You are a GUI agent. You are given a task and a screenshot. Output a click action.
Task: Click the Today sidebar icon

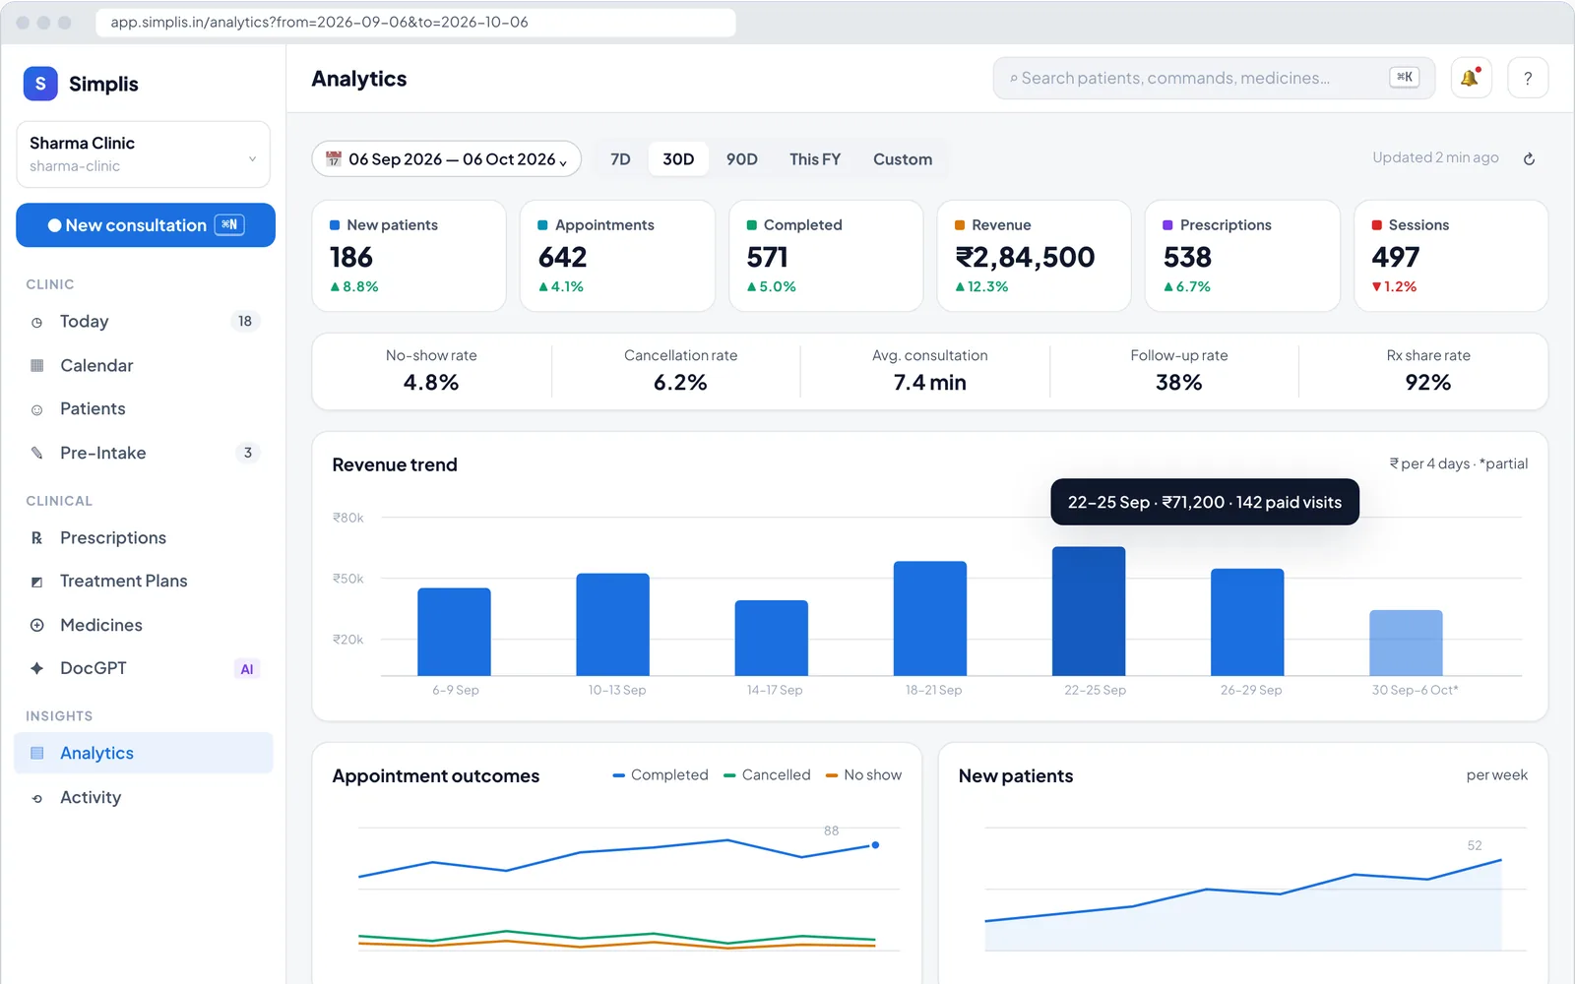coord(37,322)
